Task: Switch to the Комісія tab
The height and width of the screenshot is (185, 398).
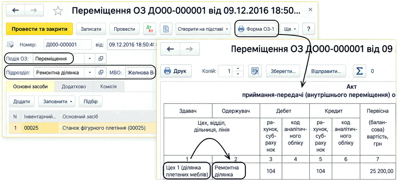Action: tap(108, 87)
